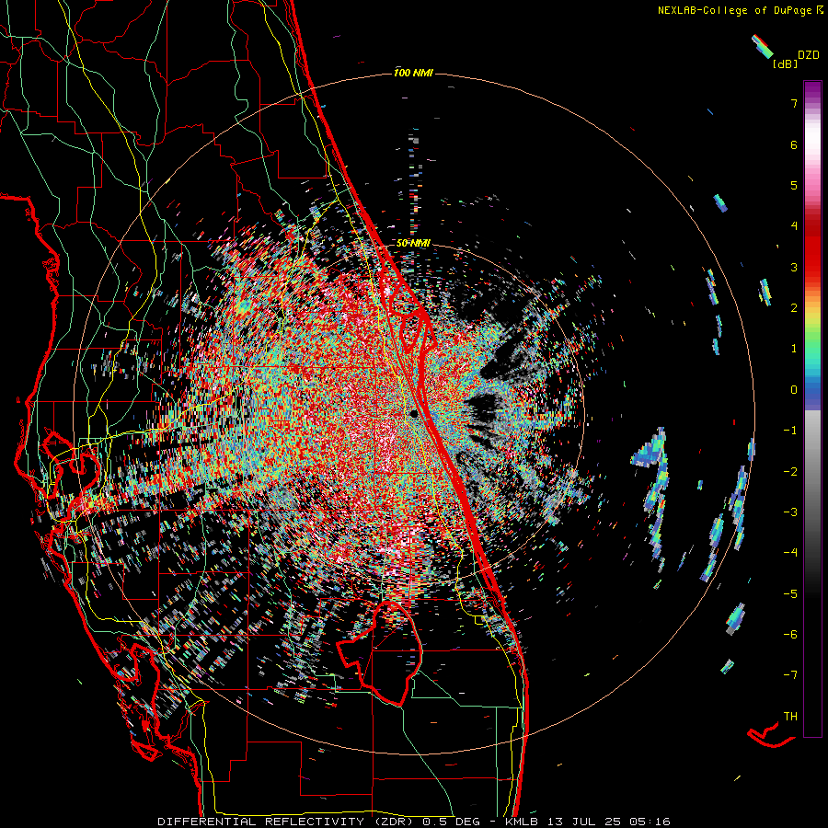Click the 0.5 DEG elevation angle text
The height and width of the screenshot is (828, 828).
tap(452, 822)
